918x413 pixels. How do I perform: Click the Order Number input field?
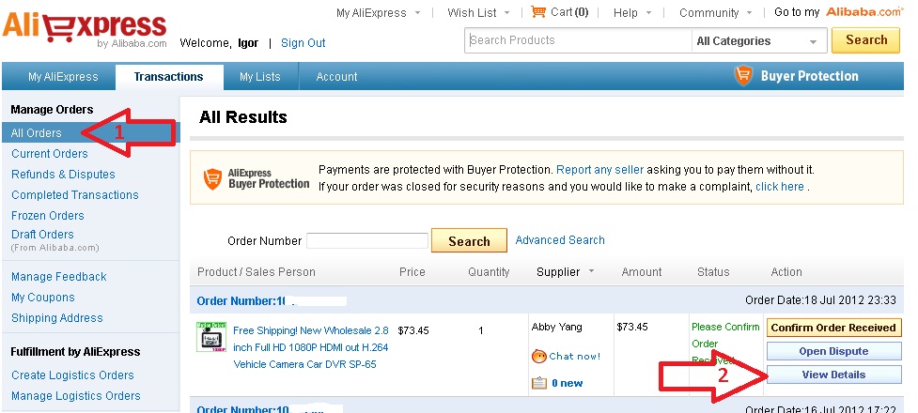click(367, 240)
